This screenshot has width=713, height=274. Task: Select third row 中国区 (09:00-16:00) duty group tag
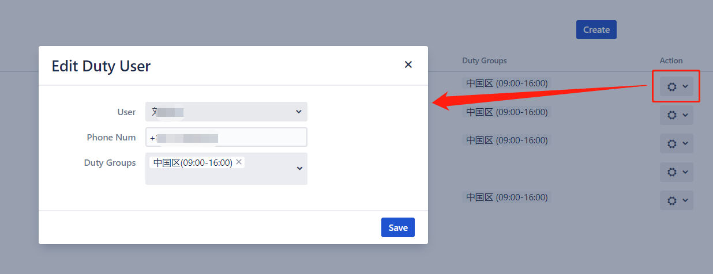[507, 140]
